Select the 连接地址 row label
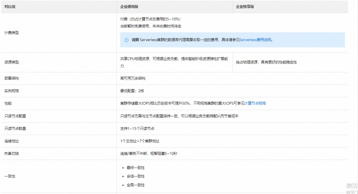 pos(12,141)
